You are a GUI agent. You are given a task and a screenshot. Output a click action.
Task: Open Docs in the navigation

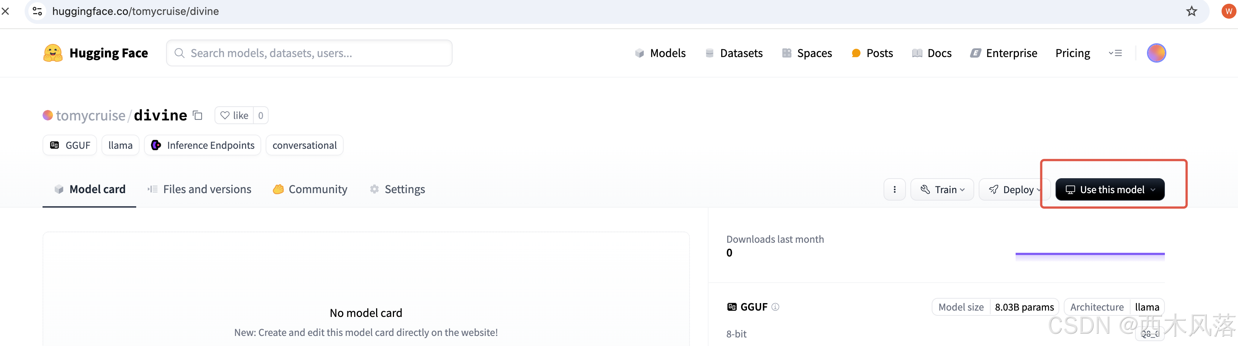931,53
